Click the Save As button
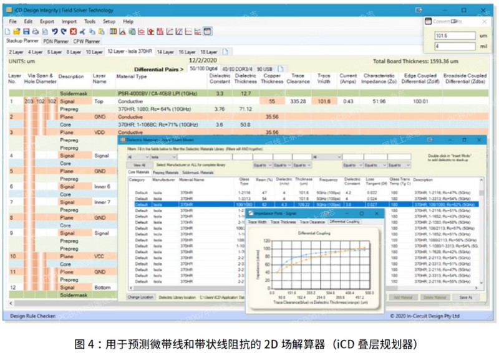This screenshot has width=499, height=353. point(465,298)
